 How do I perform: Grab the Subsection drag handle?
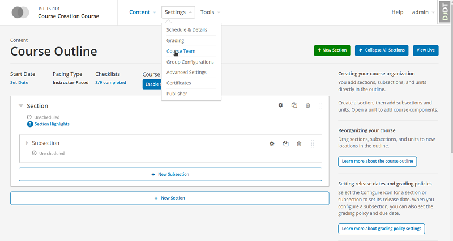(x=313, y=144)
